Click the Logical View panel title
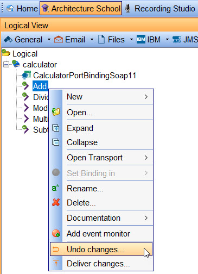Screen dimensions: 198x274 27,26
